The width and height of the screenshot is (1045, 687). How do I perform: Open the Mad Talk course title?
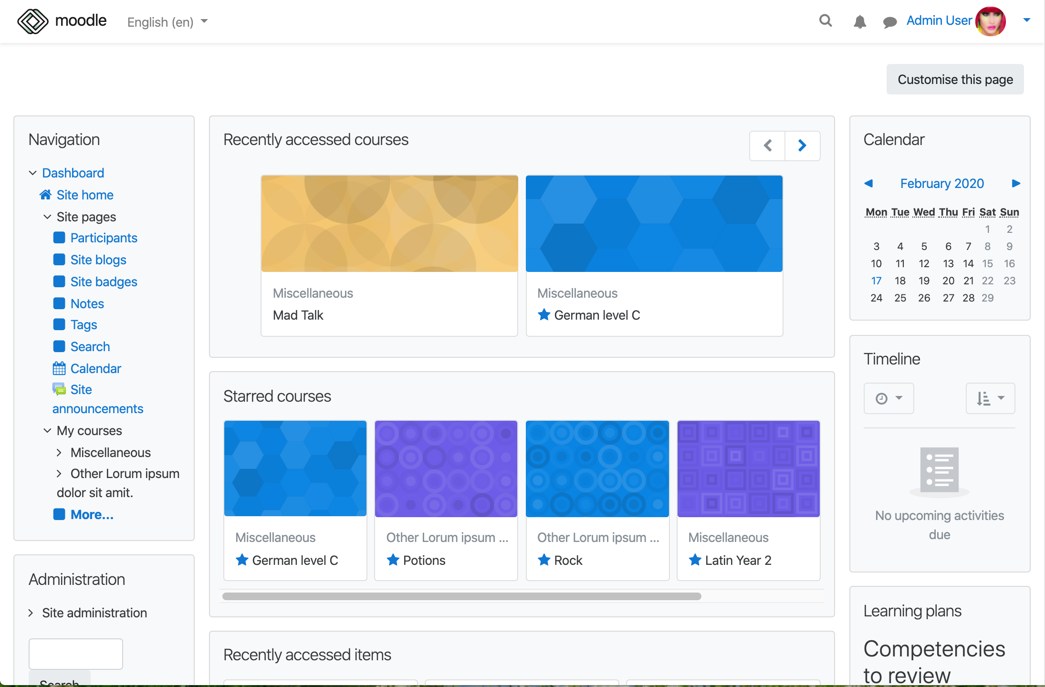tap(298, 315)
